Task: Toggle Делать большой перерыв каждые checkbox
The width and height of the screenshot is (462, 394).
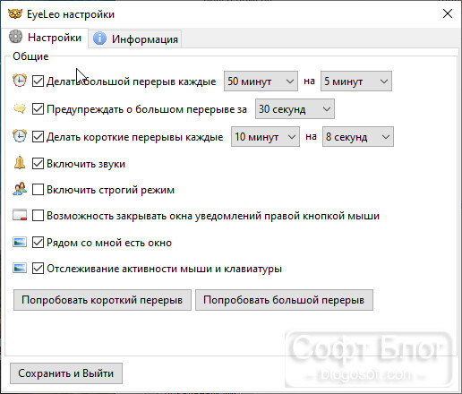Action: pos(38,81)
